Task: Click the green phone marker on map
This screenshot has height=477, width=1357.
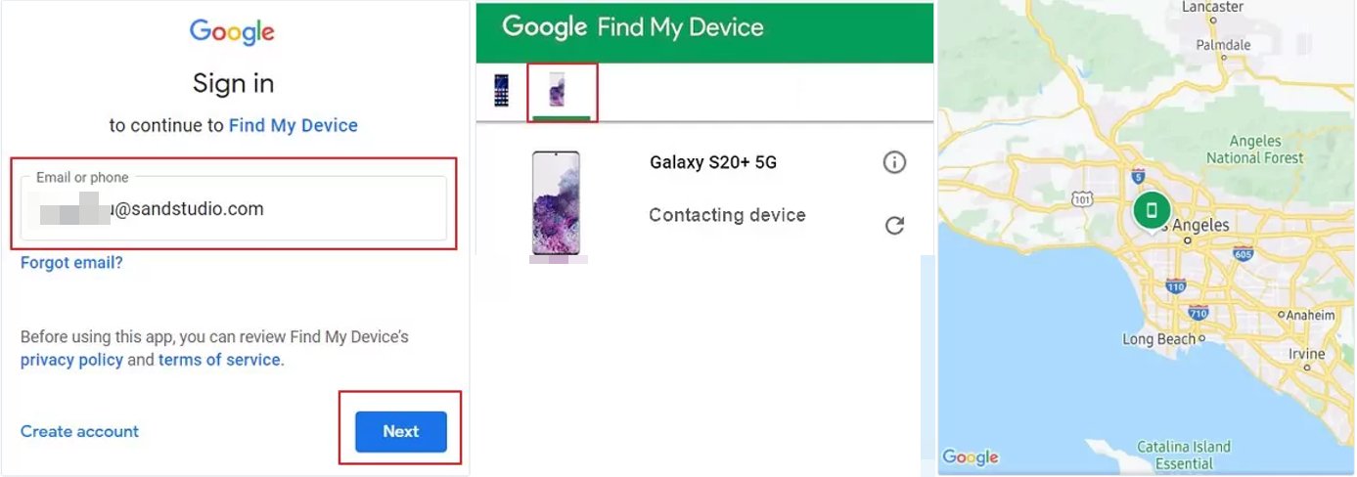Action: pos(1153,209)
